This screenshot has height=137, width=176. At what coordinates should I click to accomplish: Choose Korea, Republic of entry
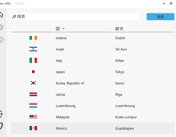(70, 83)
